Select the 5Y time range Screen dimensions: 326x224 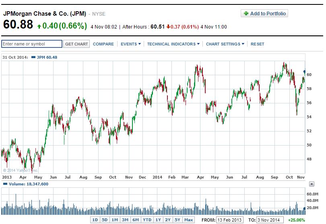177,220
